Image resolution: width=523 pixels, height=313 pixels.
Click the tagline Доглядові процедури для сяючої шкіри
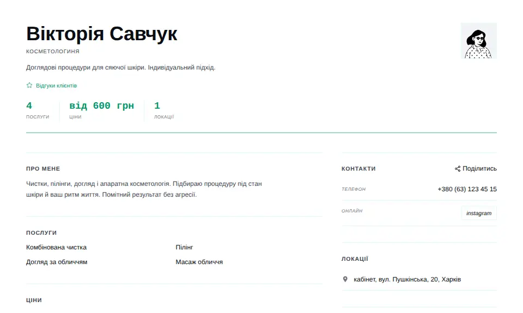[x=121, y=67]
